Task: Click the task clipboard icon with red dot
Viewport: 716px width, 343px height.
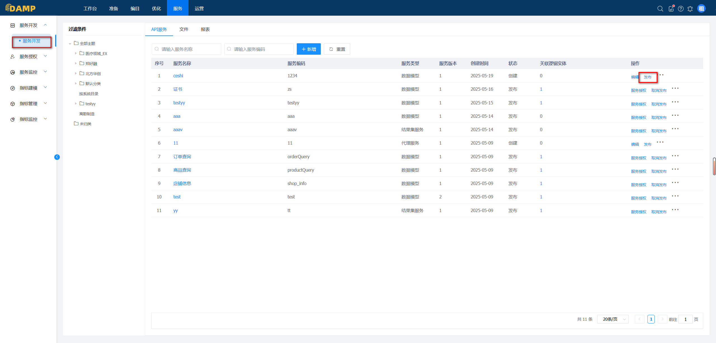Action: 671,9
